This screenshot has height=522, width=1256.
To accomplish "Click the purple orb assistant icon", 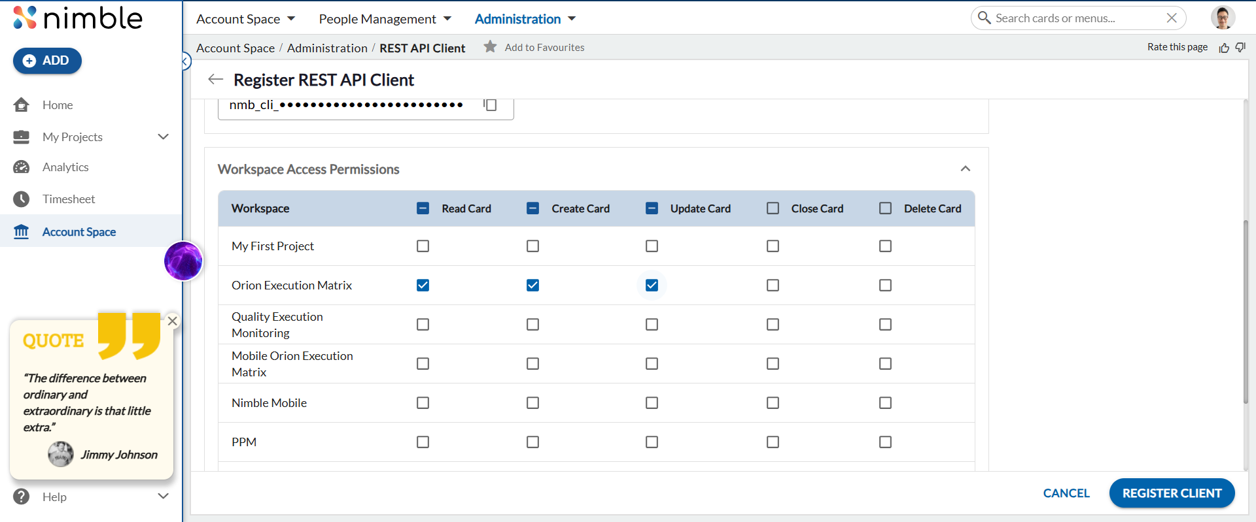I will 183,261.
